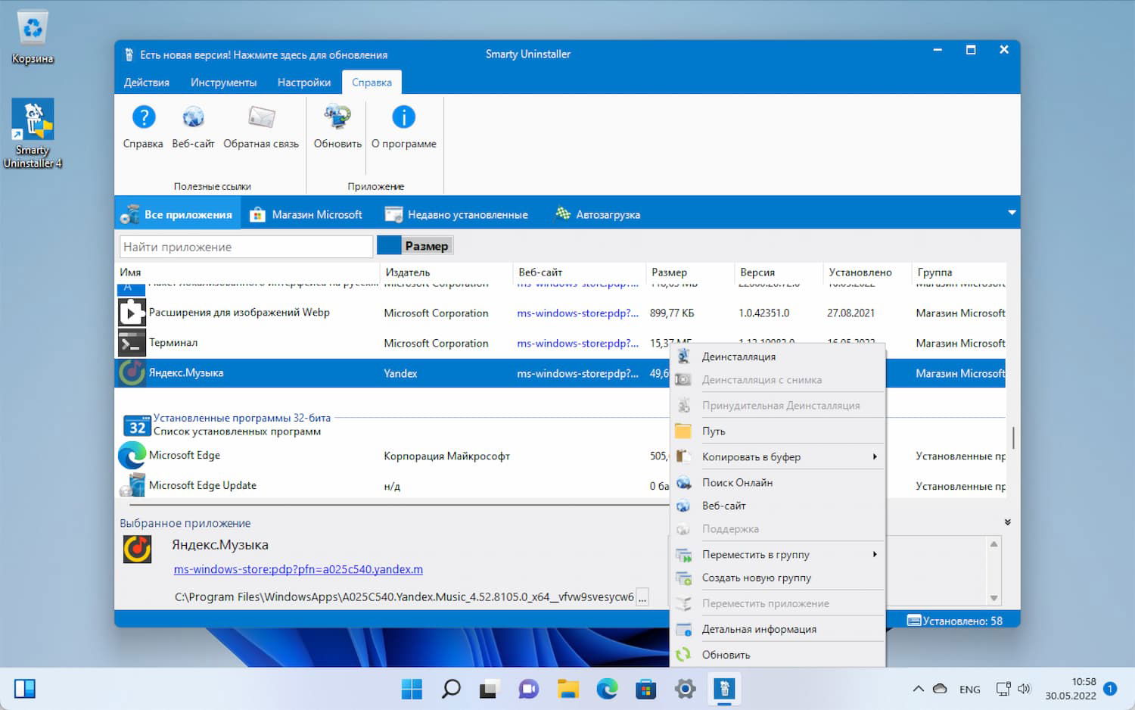1135x710 pixels.
Task: Open Детальная информация for Яндекс.Музыка
Action: tap(760, 628)
